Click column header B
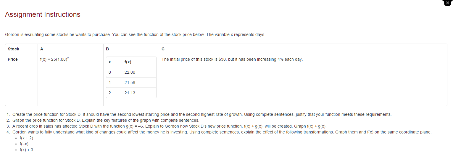Screen dimensions: 453x165 [x=107, y=49]
